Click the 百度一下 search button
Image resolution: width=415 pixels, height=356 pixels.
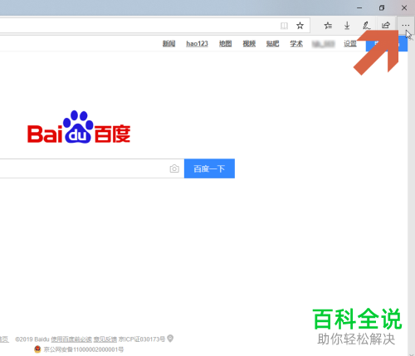point(209,168)
